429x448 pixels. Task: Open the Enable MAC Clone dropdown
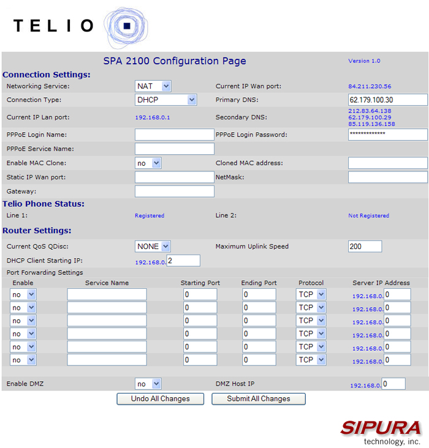point(148,163)
